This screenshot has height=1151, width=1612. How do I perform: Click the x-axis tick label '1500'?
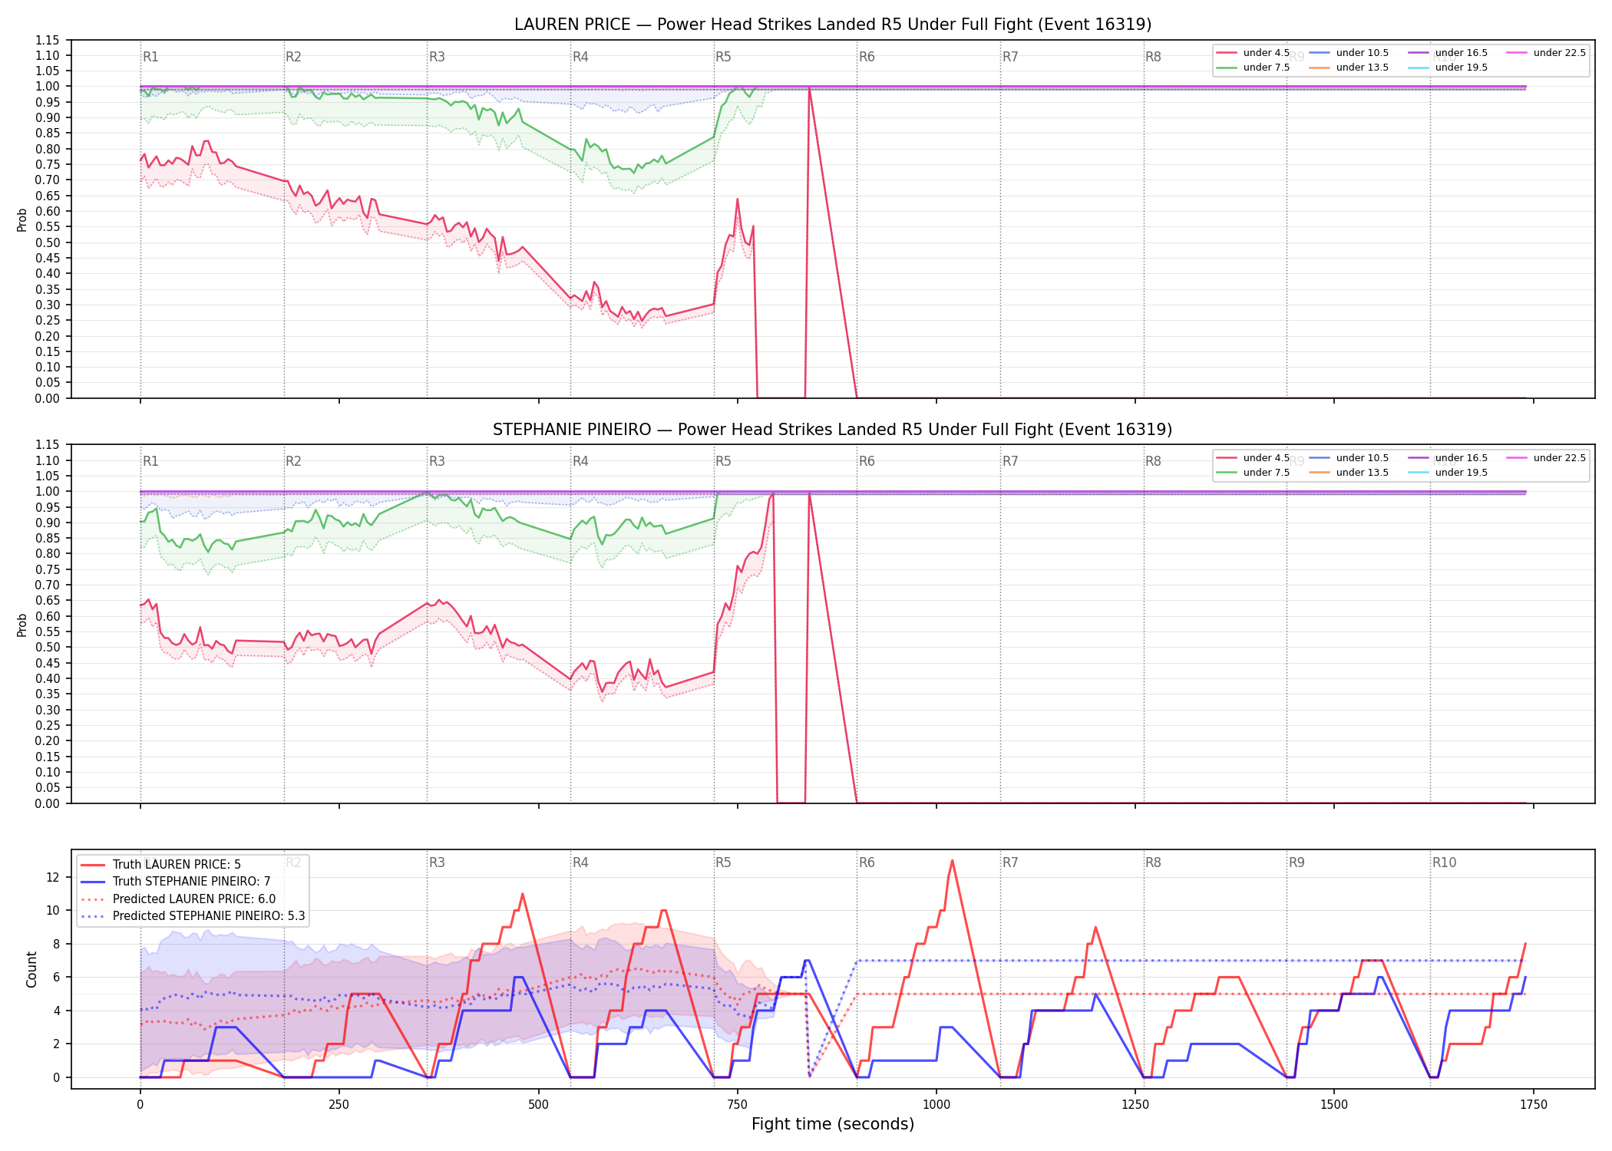(x=1334, y=1105)
